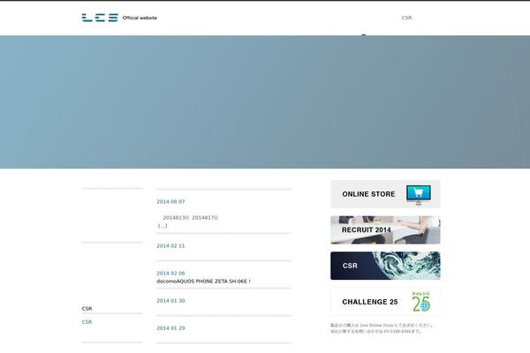
Task: Open the CSR link in top navigation
Action: [406, 18]
